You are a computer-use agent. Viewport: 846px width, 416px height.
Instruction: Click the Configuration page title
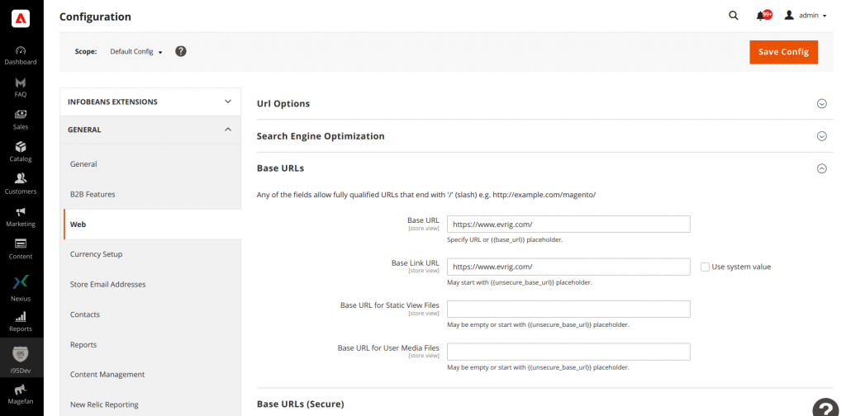tap(95, 17)
